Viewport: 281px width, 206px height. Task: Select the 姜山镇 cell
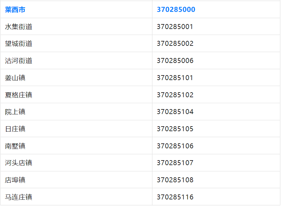[x=15, y=78]
